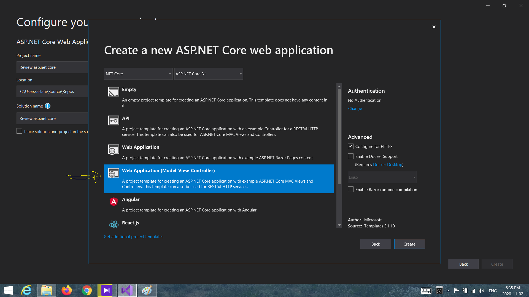Click the No Authentication text

point(365,100)
